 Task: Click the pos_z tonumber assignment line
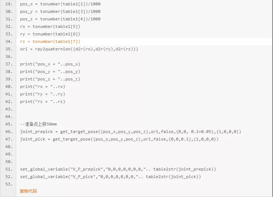point(60,19)
